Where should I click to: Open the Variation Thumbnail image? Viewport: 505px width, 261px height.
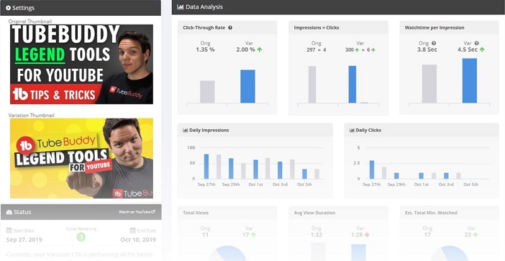pyautogui.click(x=81, y=158)
